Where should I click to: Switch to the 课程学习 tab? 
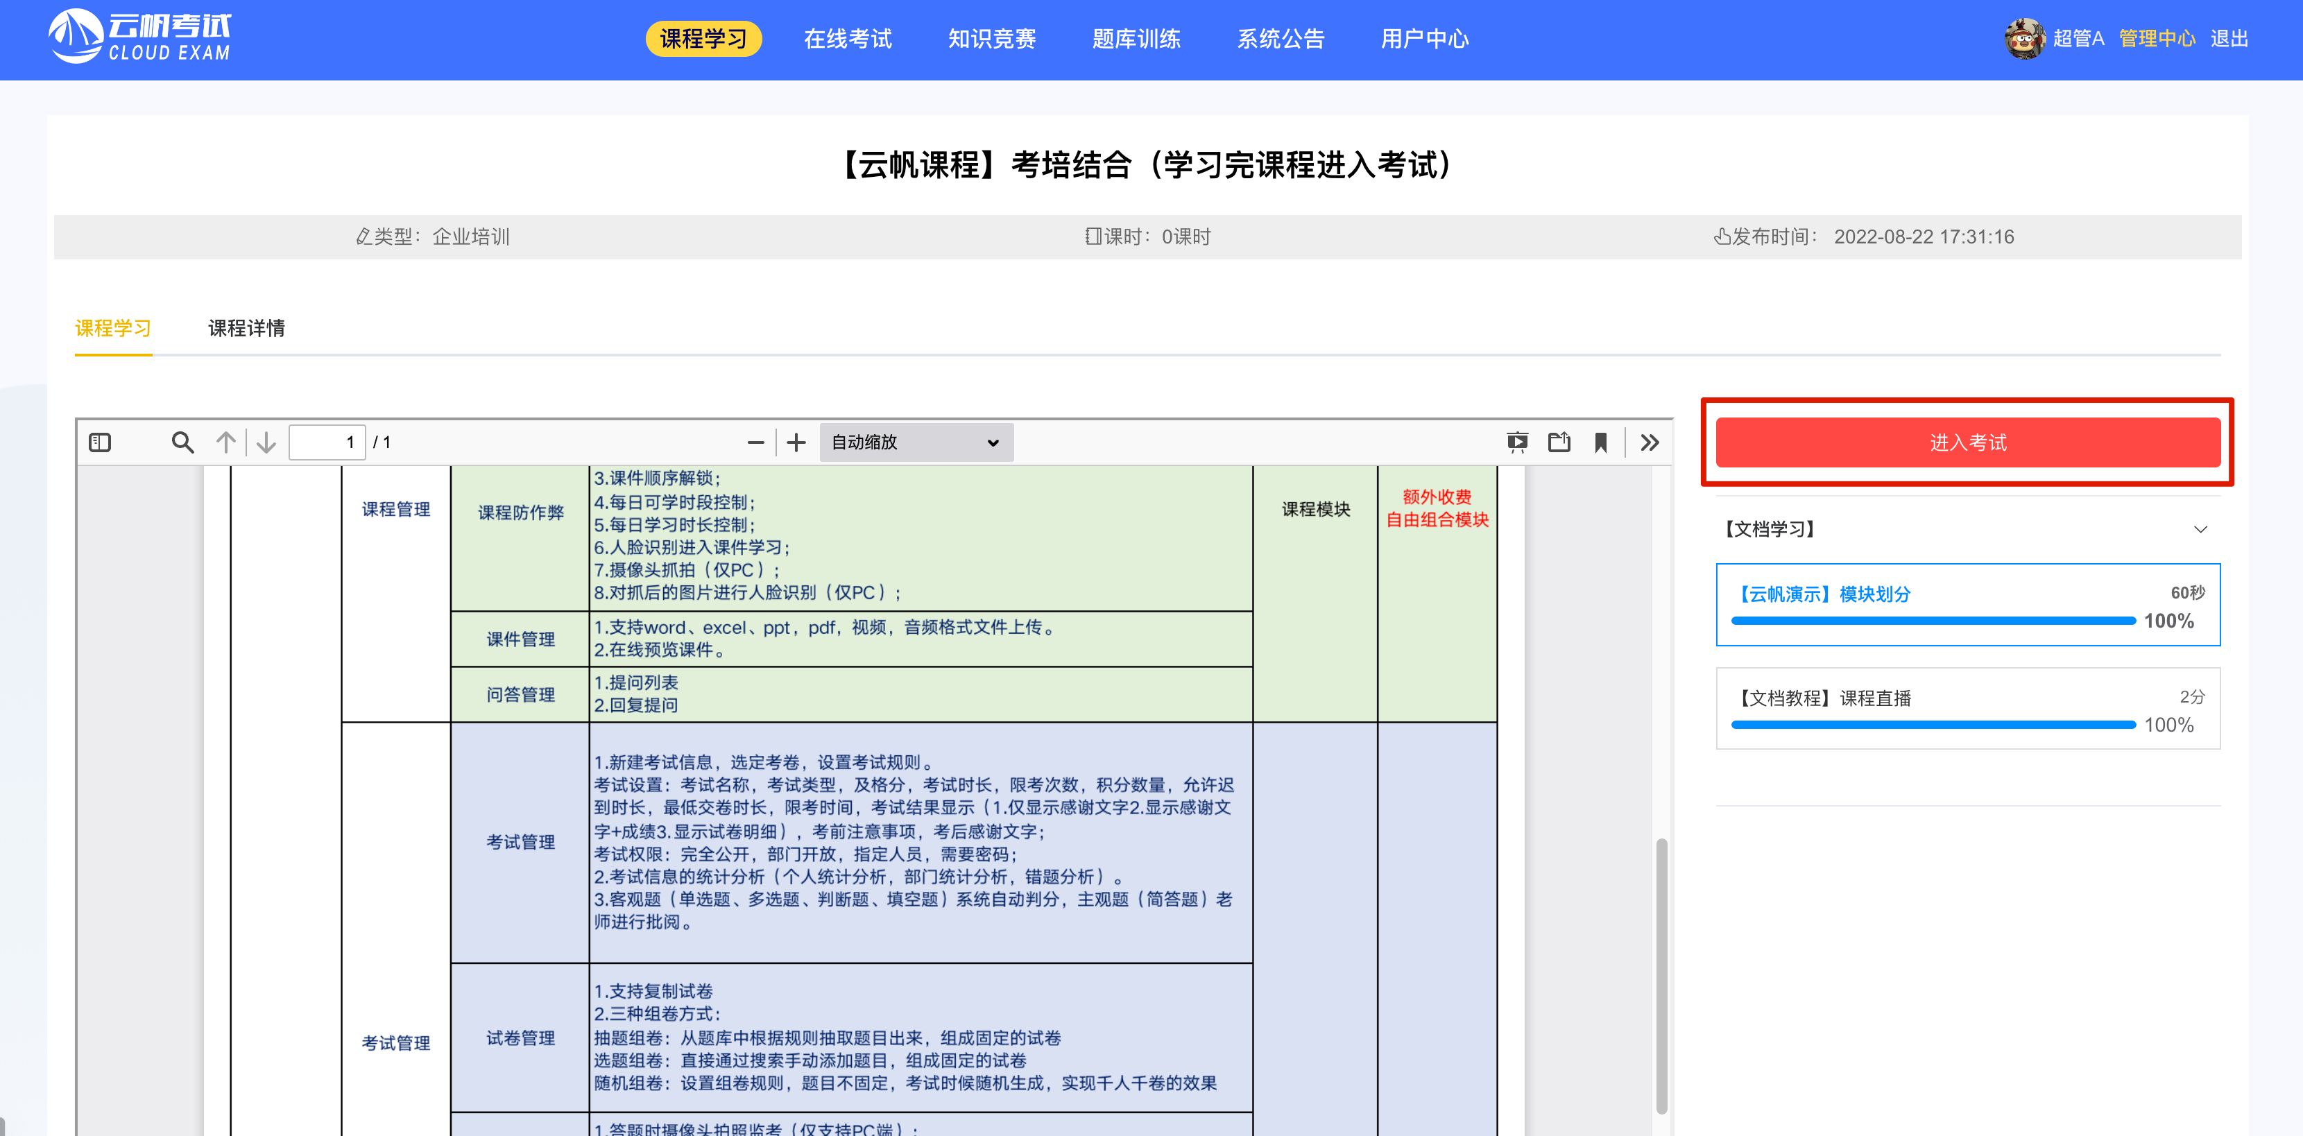(112, 328)
